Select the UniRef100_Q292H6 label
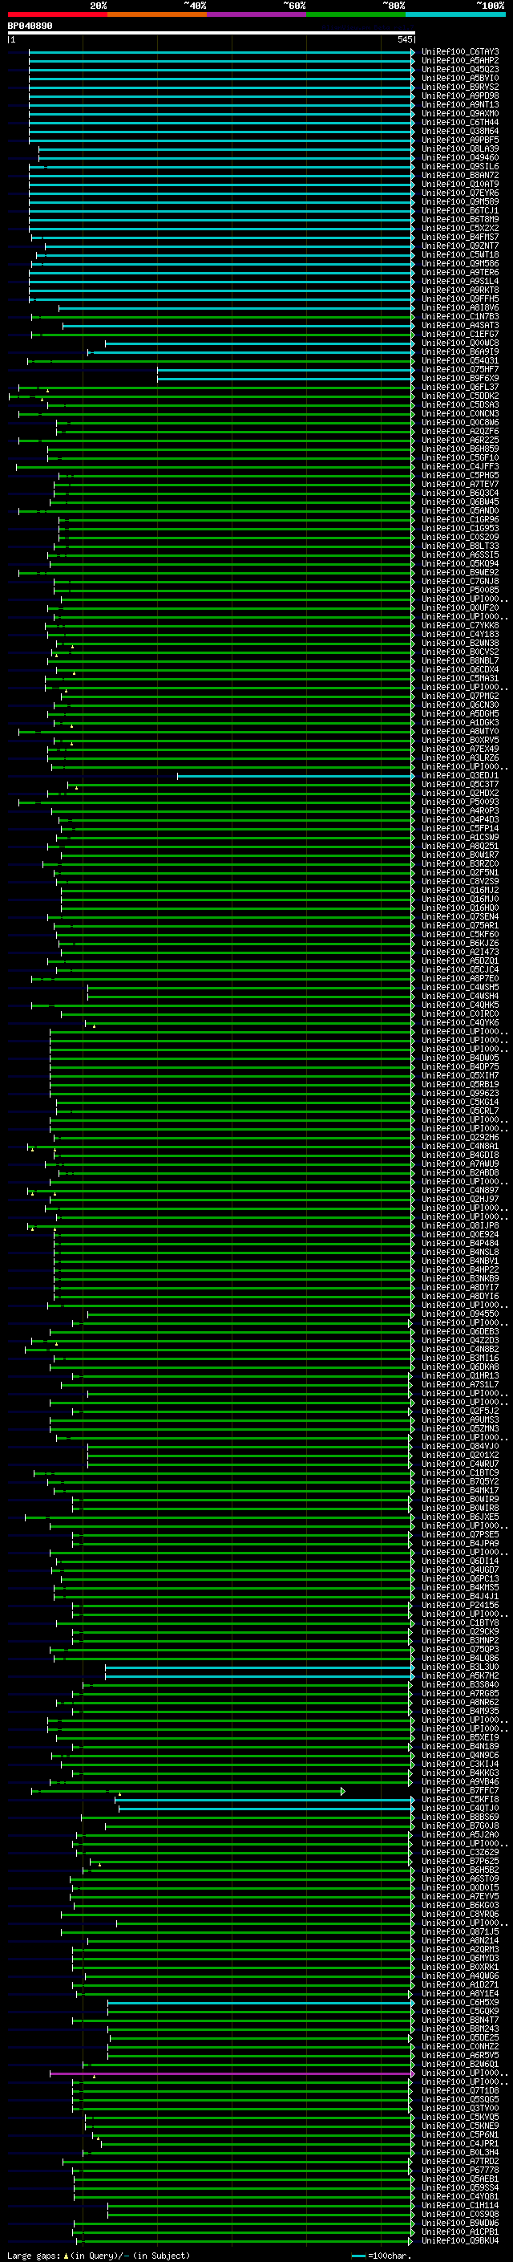Viewport: 513px width, 2262px height. point(459,1137)
